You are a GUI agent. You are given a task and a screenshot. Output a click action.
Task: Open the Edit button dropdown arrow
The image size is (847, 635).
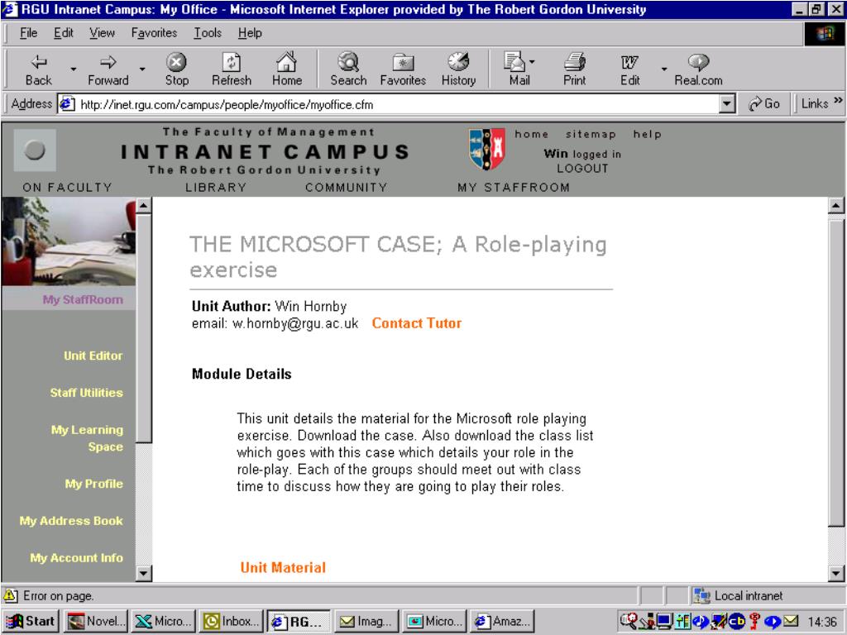tap(664, 69)
